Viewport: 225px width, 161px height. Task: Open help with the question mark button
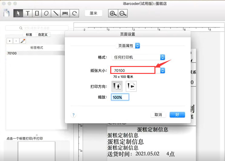pyautogui.click(x=74, y=115)
